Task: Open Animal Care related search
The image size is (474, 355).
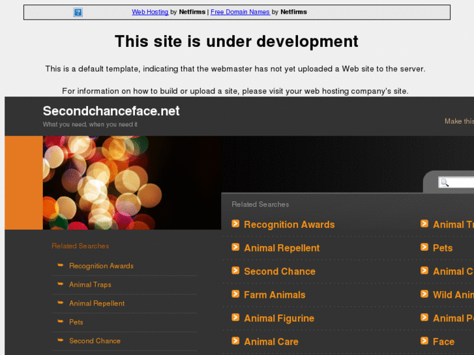Action: tap(271, 342)
